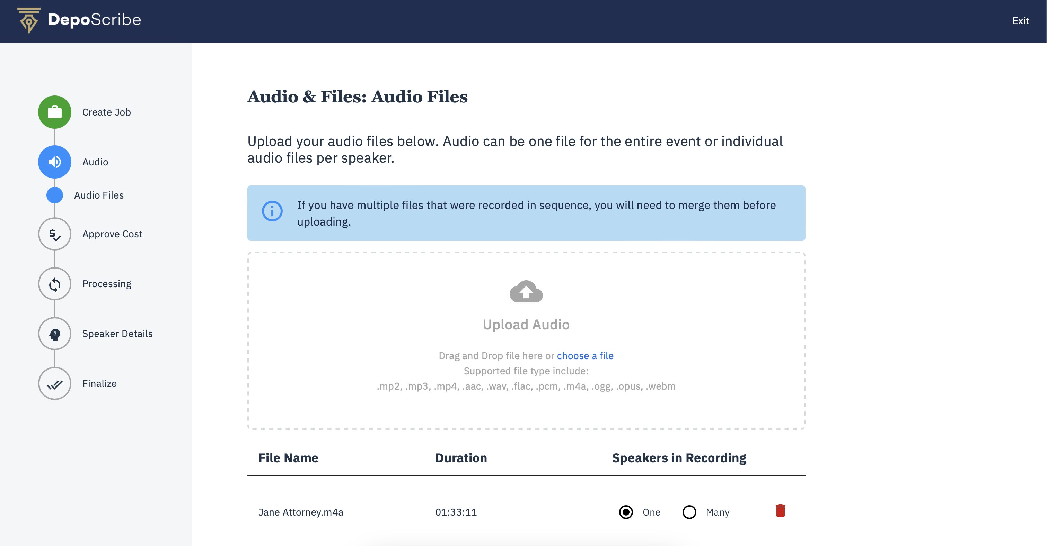Screen dimensions: 1047x546
Task: Click the green Create Job briefcase icon
Action: tap(54, 112)
